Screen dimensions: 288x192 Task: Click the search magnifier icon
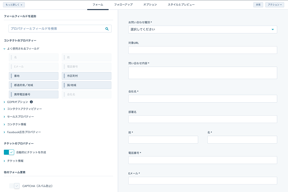[x=107, y=29]
